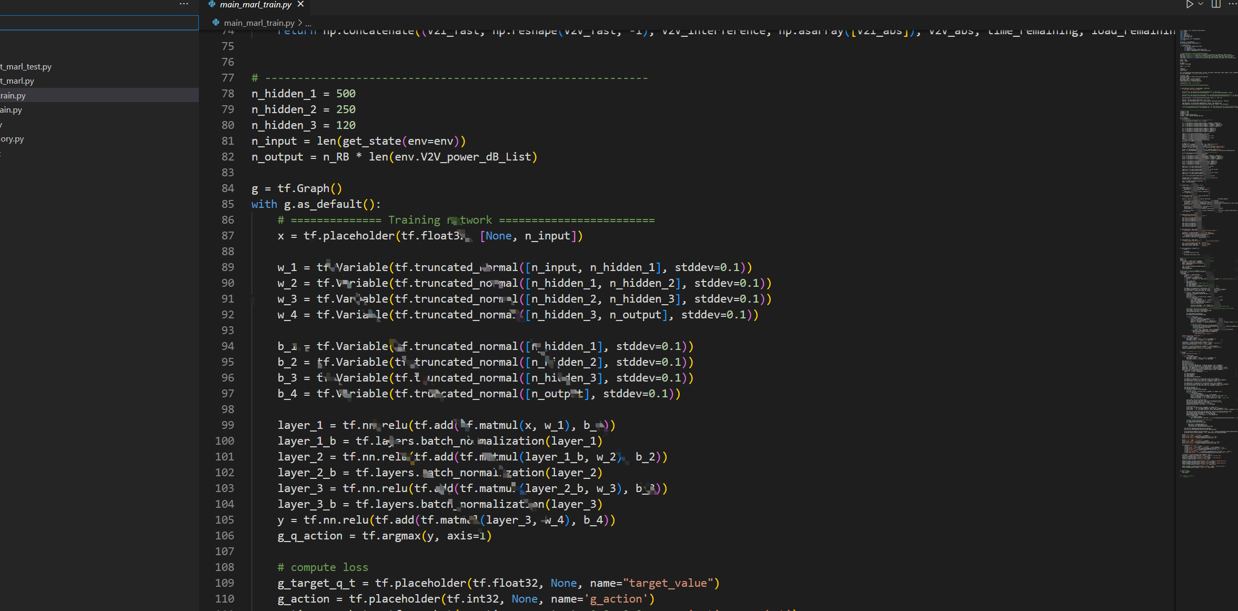Viewport: 1238px width, 611px height.
Task: Select highlighted file ending rain.py
Action: pyautogui.click(x=99, y=95)
